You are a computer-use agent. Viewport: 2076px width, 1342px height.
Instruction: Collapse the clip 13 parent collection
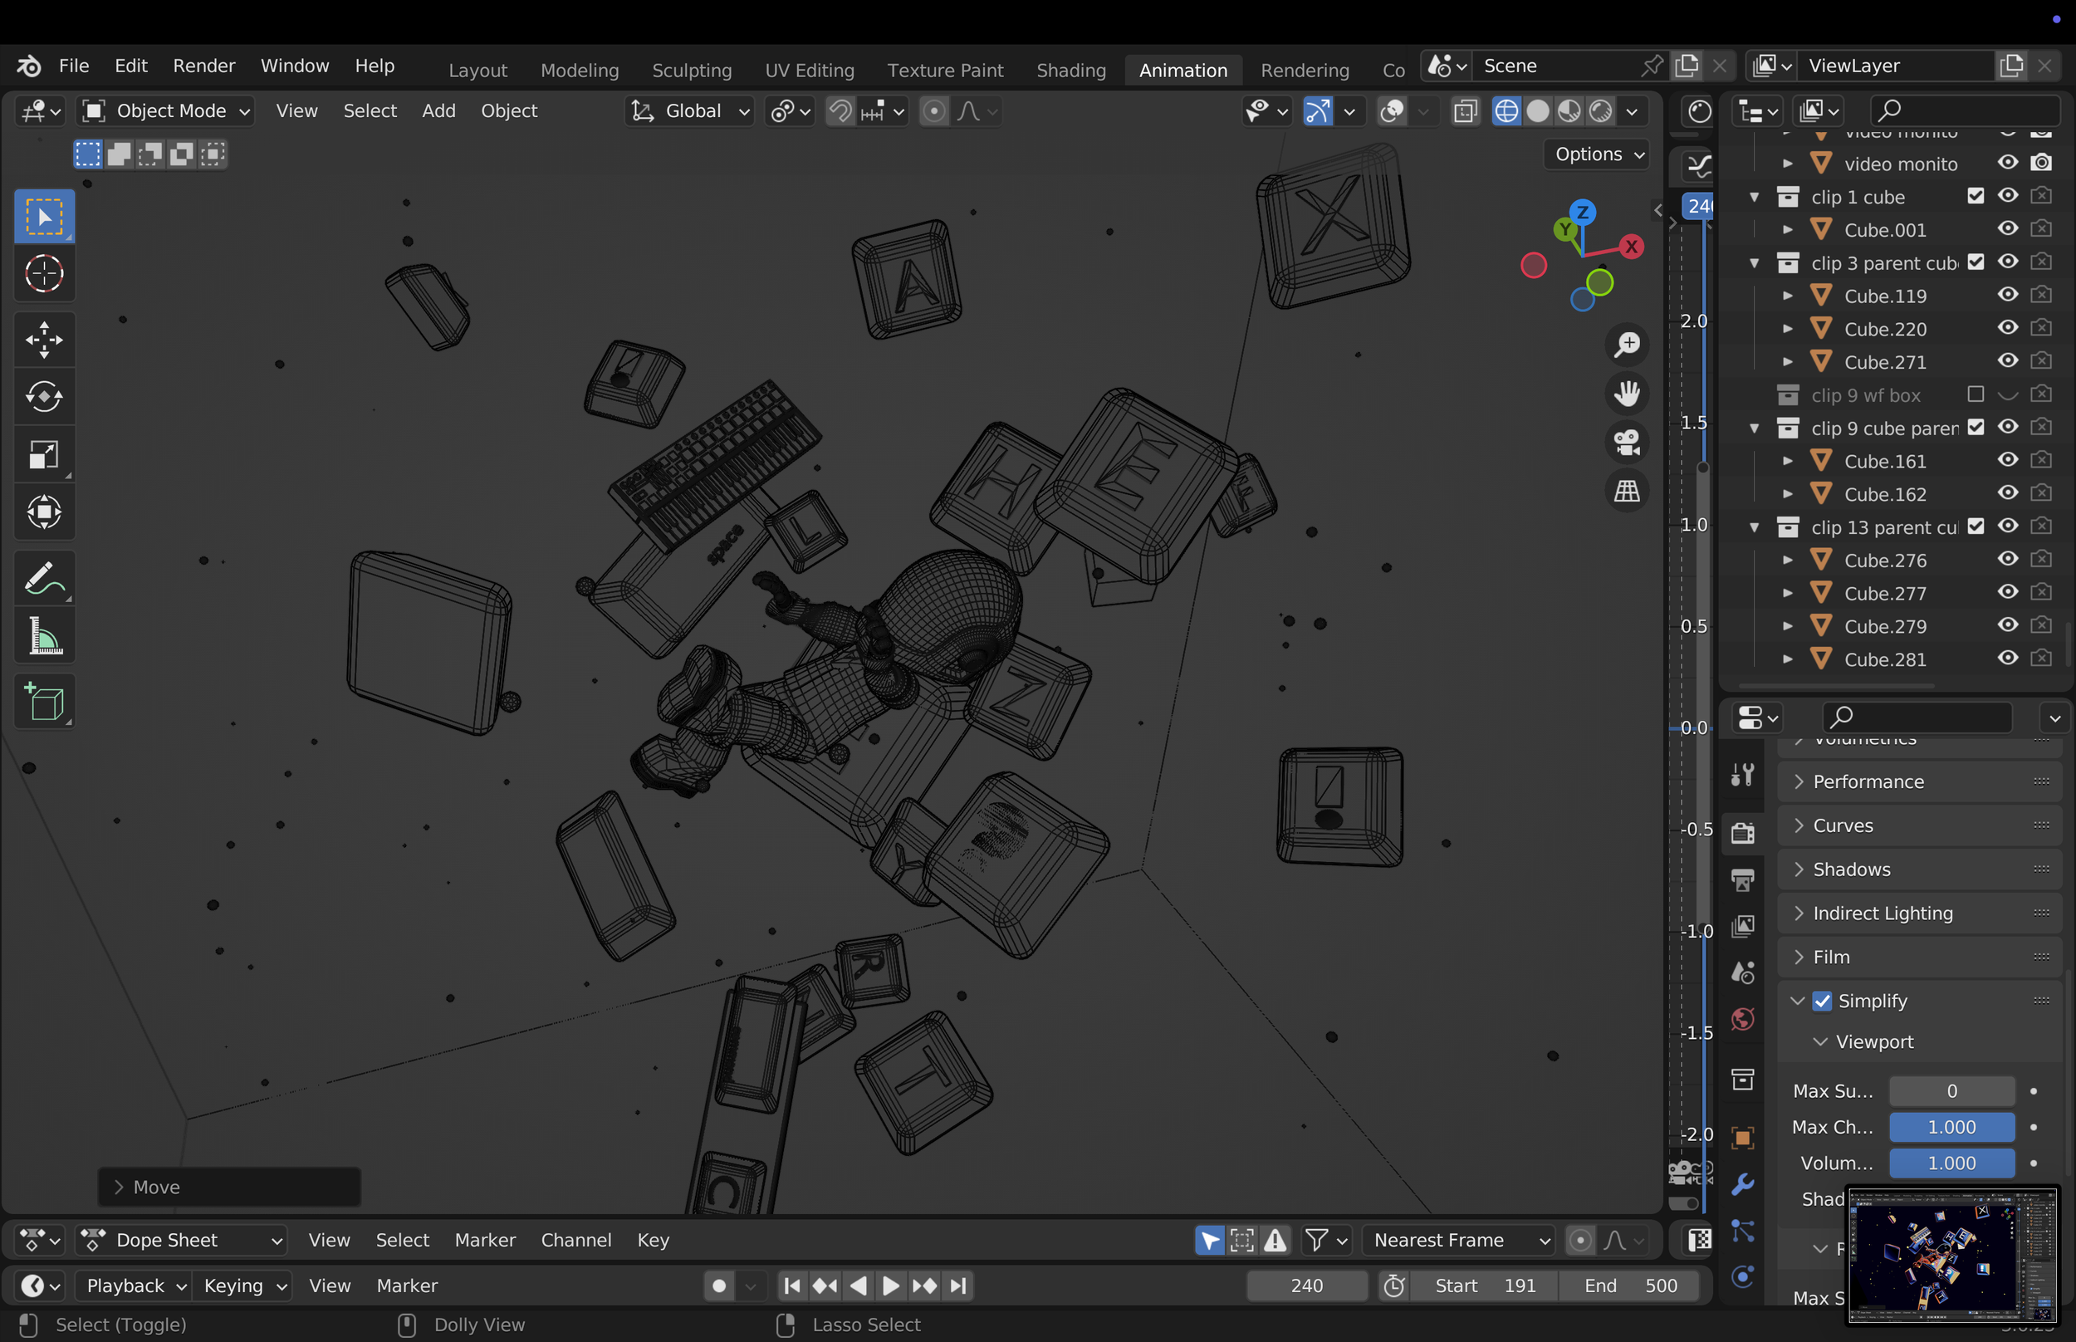1755,527
